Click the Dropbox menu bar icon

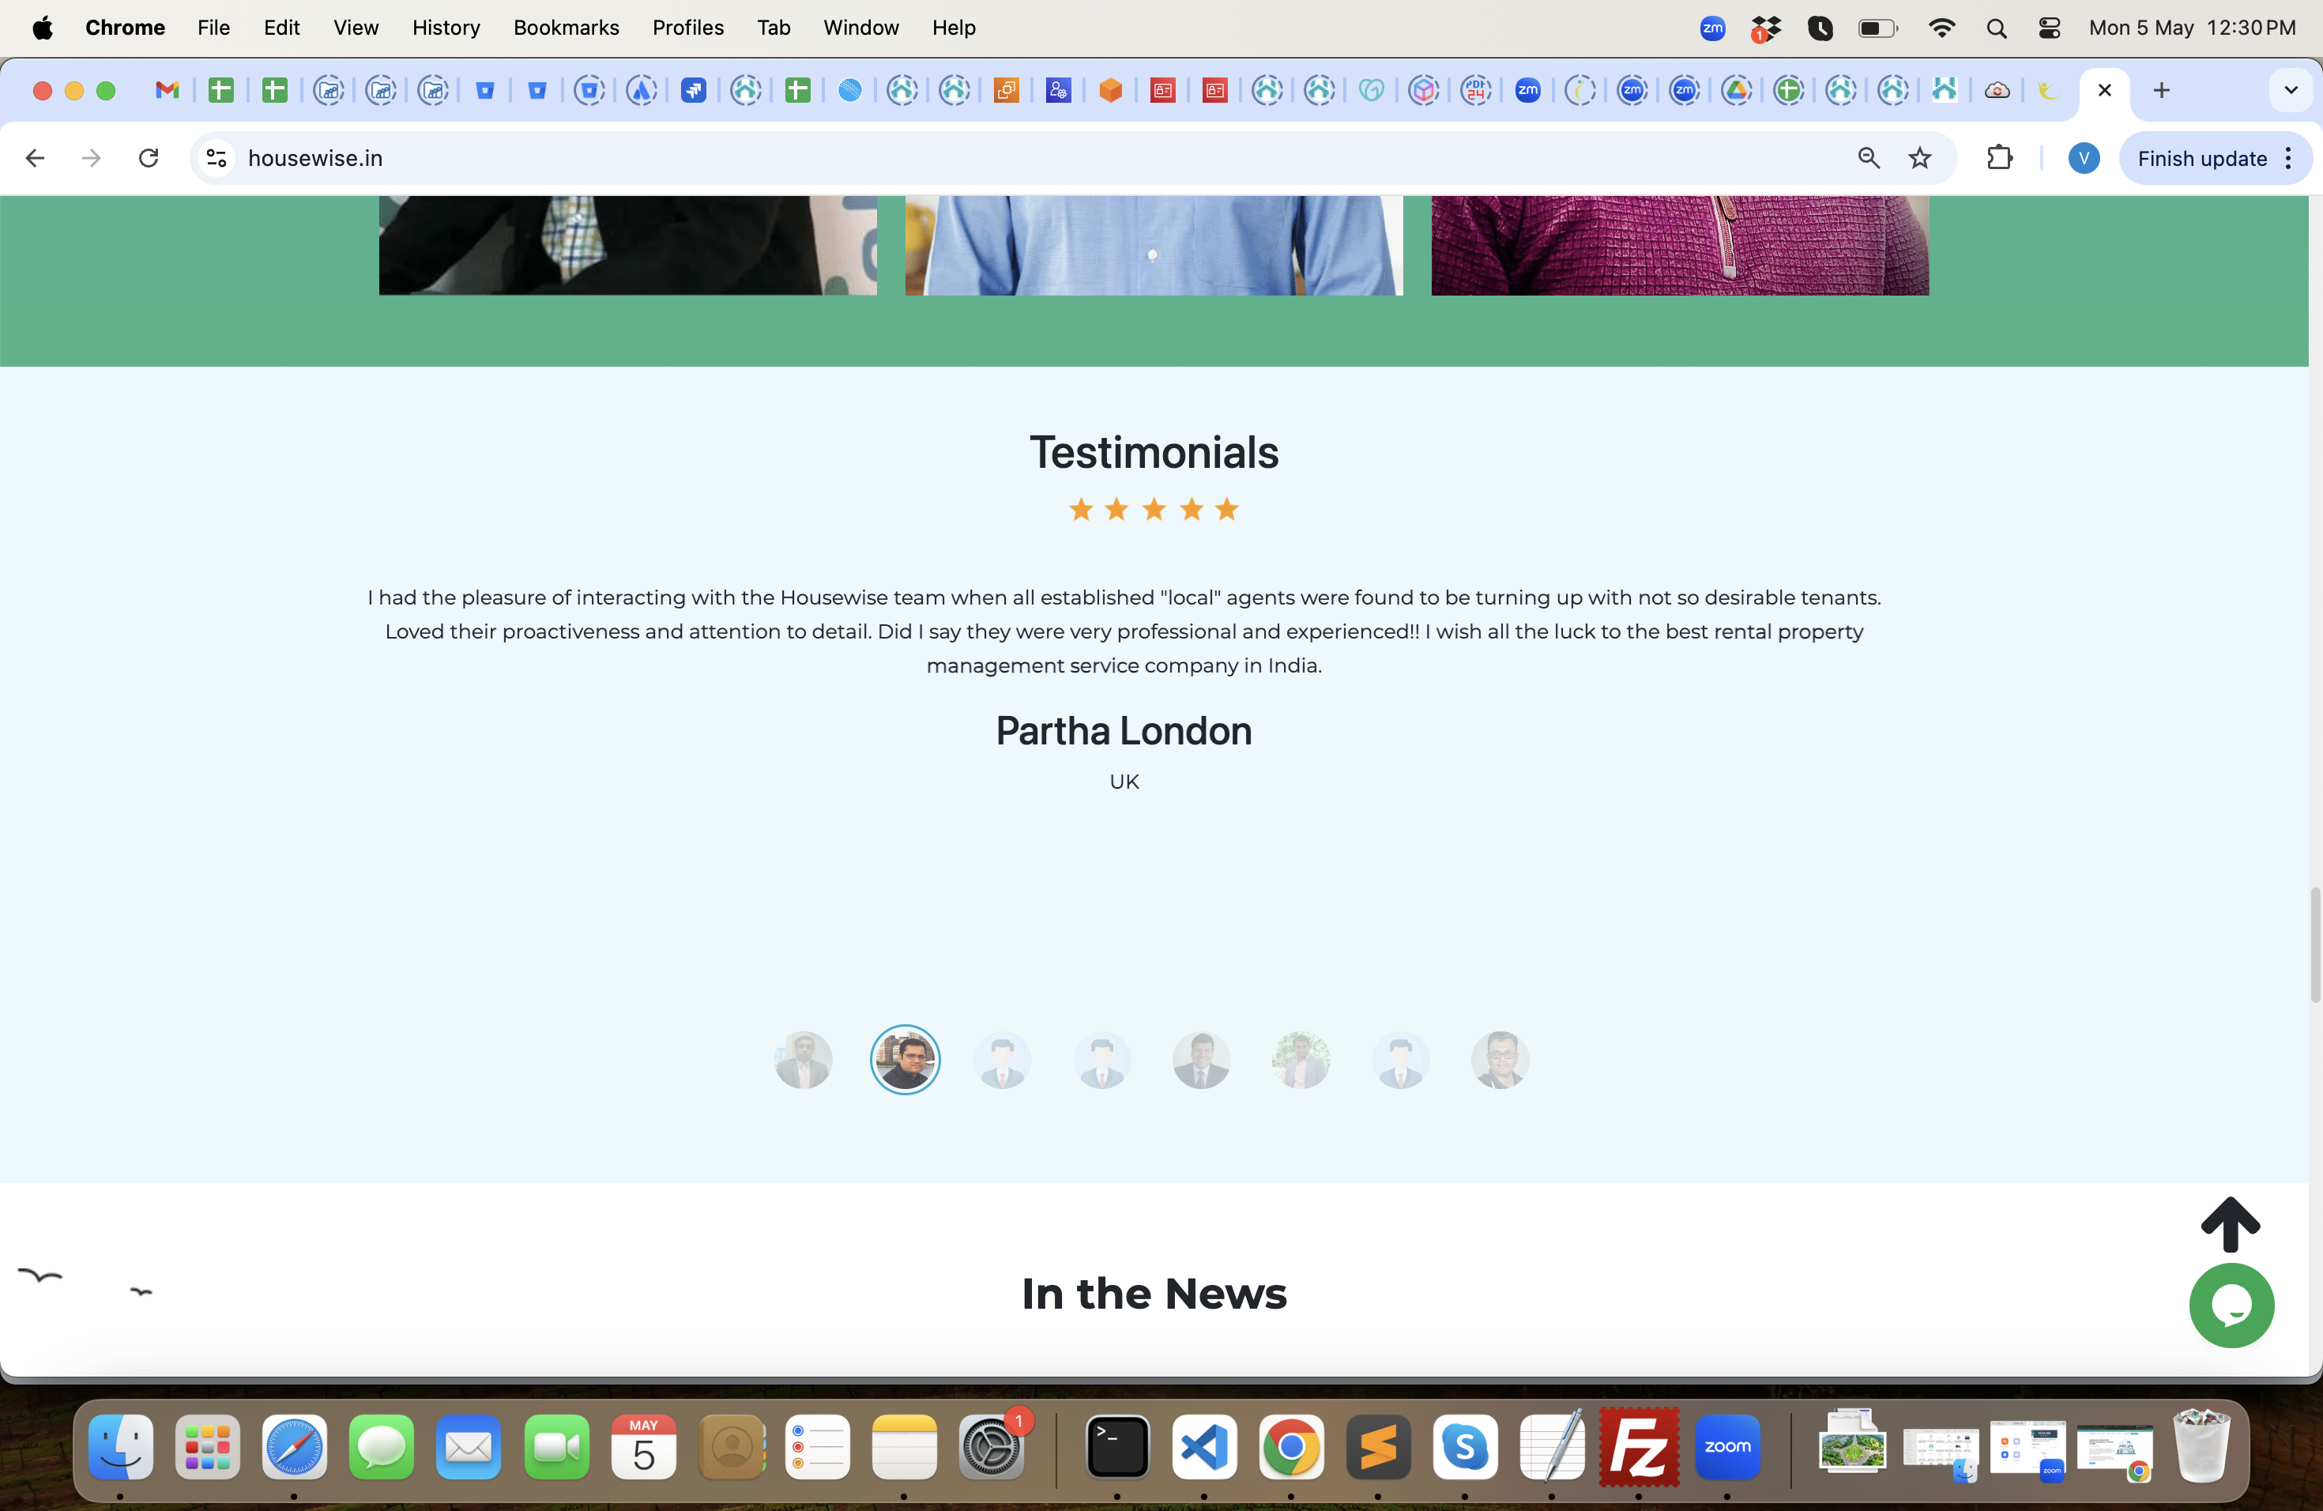click(1766, 28)
